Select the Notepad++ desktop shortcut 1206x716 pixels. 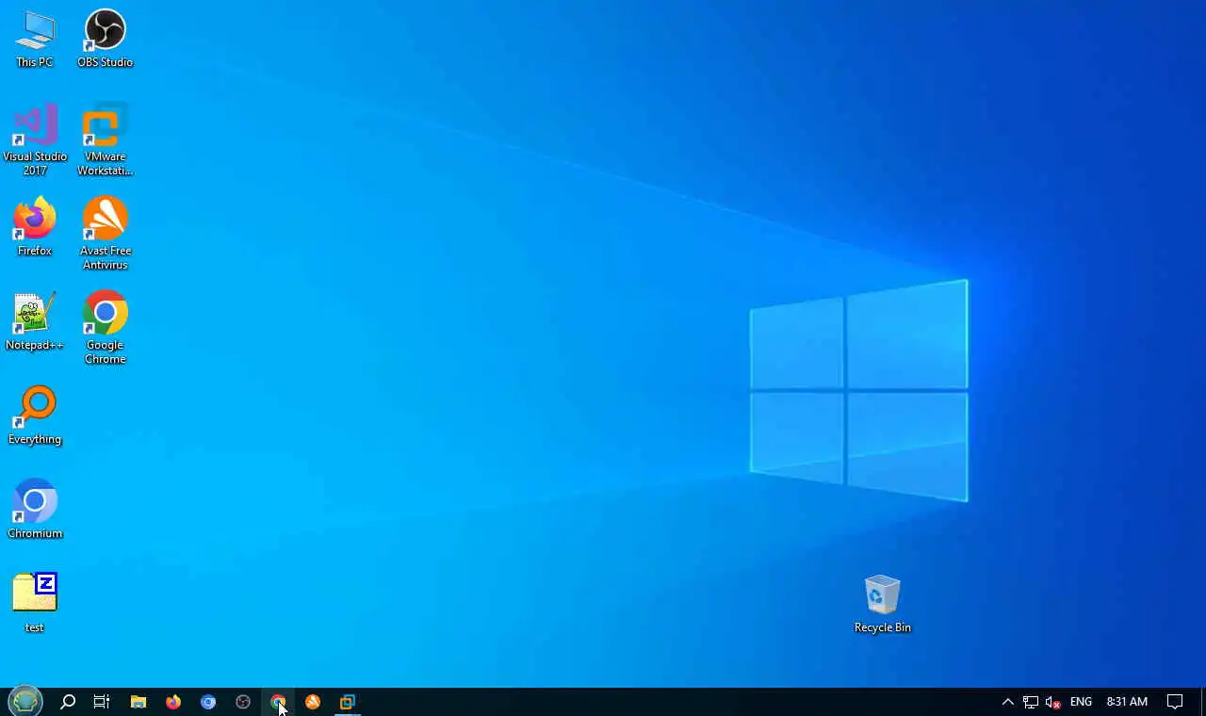35,321
